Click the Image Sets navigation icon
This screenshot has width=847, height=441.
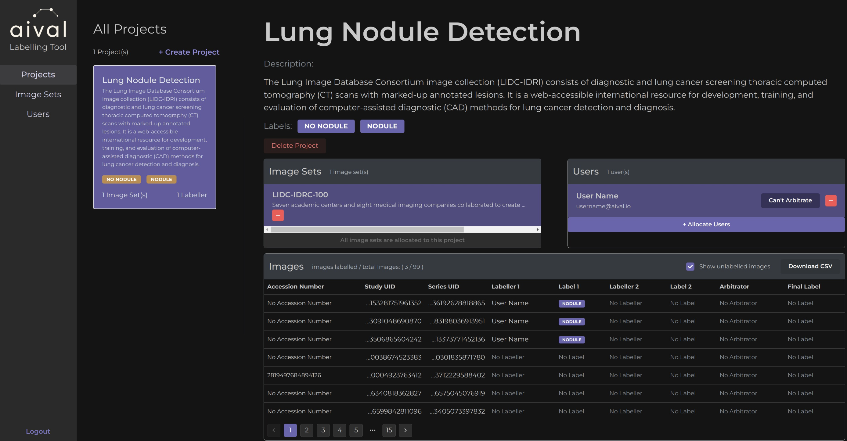(38, 94)
